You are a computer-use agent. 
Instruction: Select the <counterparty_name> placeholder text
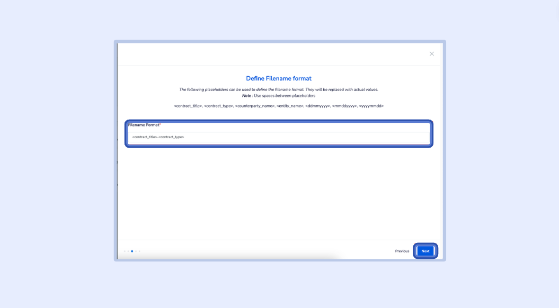tap(255, 106)
